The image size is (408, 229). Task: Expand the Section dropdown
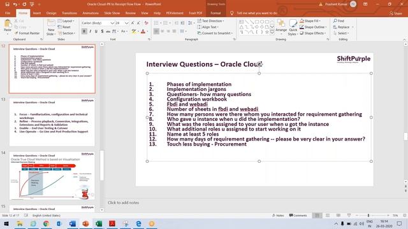pyautogui.click(x=66, y=33)
